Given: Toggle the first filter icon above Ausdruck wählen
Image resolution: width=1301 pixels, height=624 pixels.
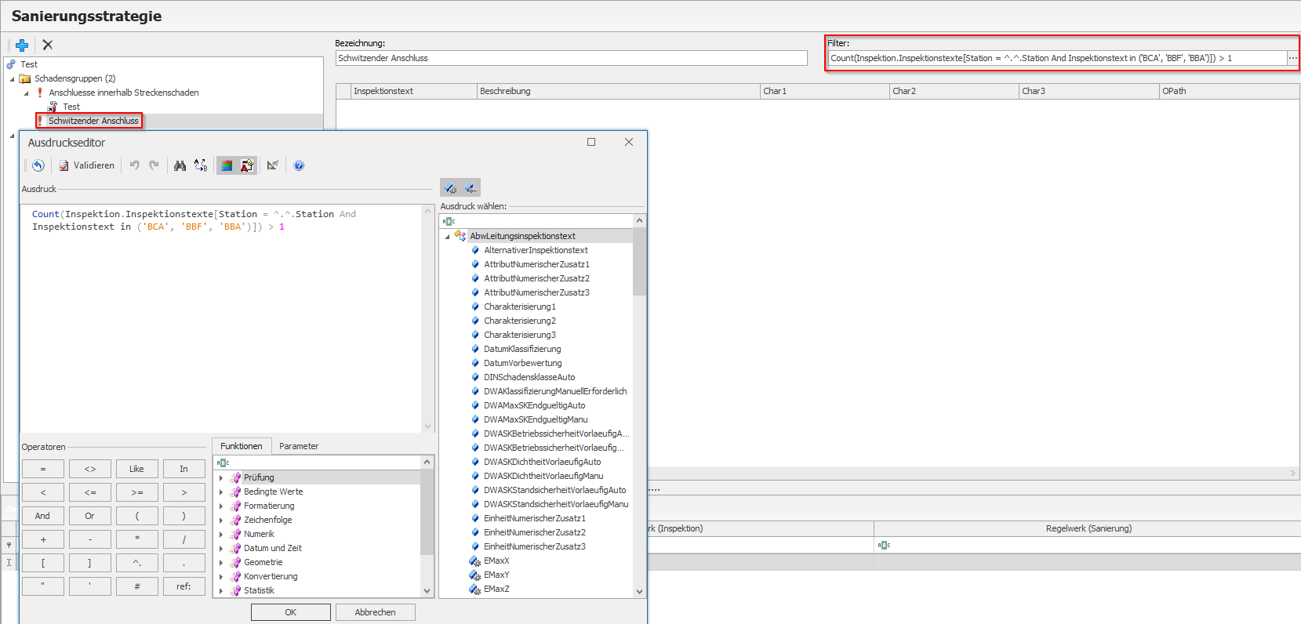Looking at the screenshot, I should (x=450, y=188).
